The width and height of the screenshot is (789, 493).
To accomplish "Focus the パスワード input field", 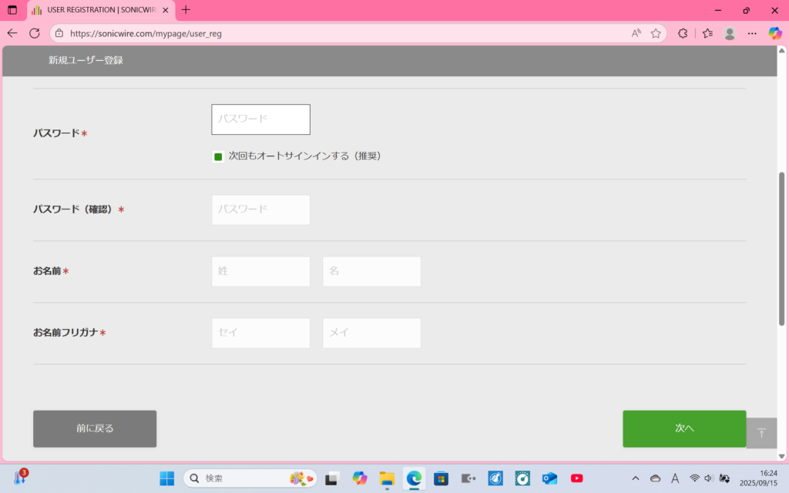I will 260,119.
